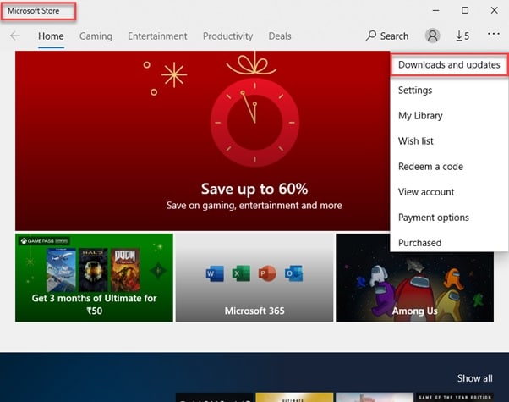Open the Game Pass Ultimate offer tile
Viewport: 509px width, 402px height.
coord(94,278)
